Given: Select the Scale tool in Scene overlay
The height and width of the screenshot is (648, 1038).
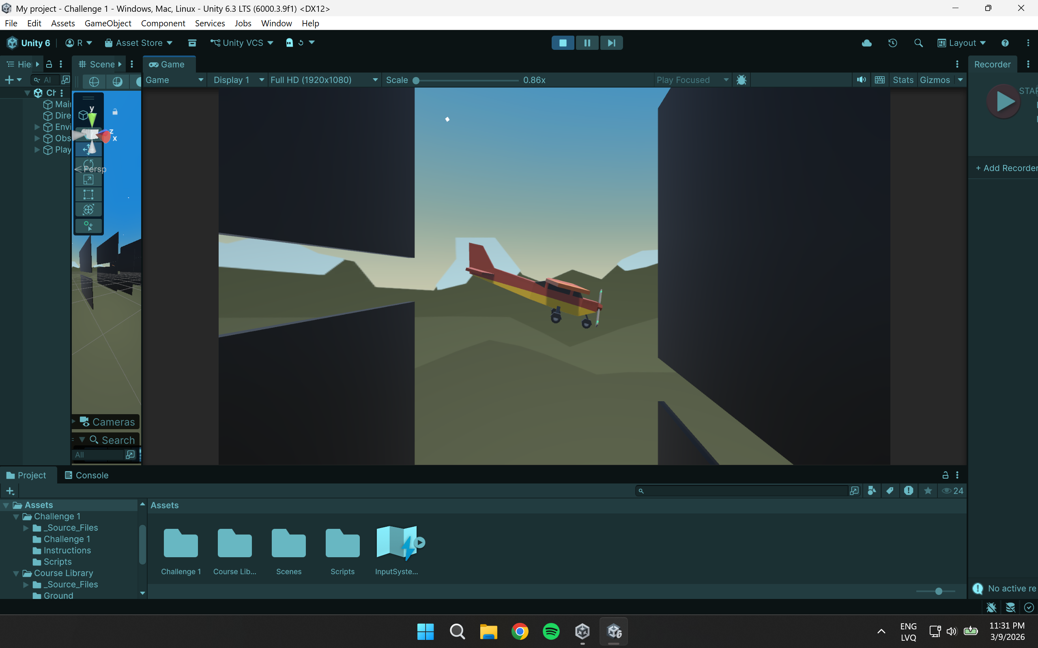Looking at the screenshot, I should point(88,180).
